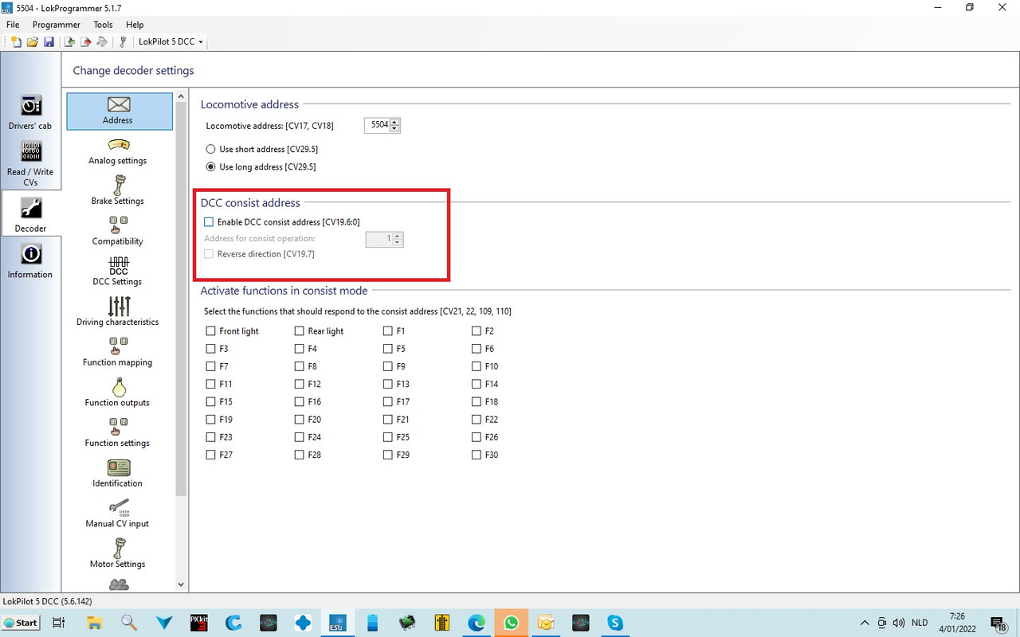This screenshot has width=1020, height=637.
Task: Open Function mapping category
Action: [x=118, y=353]
